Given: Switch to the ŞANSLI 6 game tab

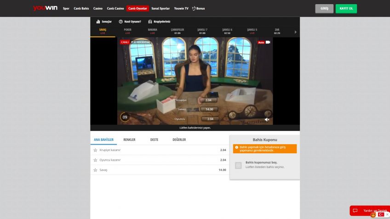Looking at the screenshot, I should tap(227, 31).
